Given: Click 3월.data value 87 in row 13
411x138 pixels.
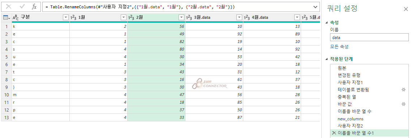Looking at the screenshot, I should [x=214, y=117].
